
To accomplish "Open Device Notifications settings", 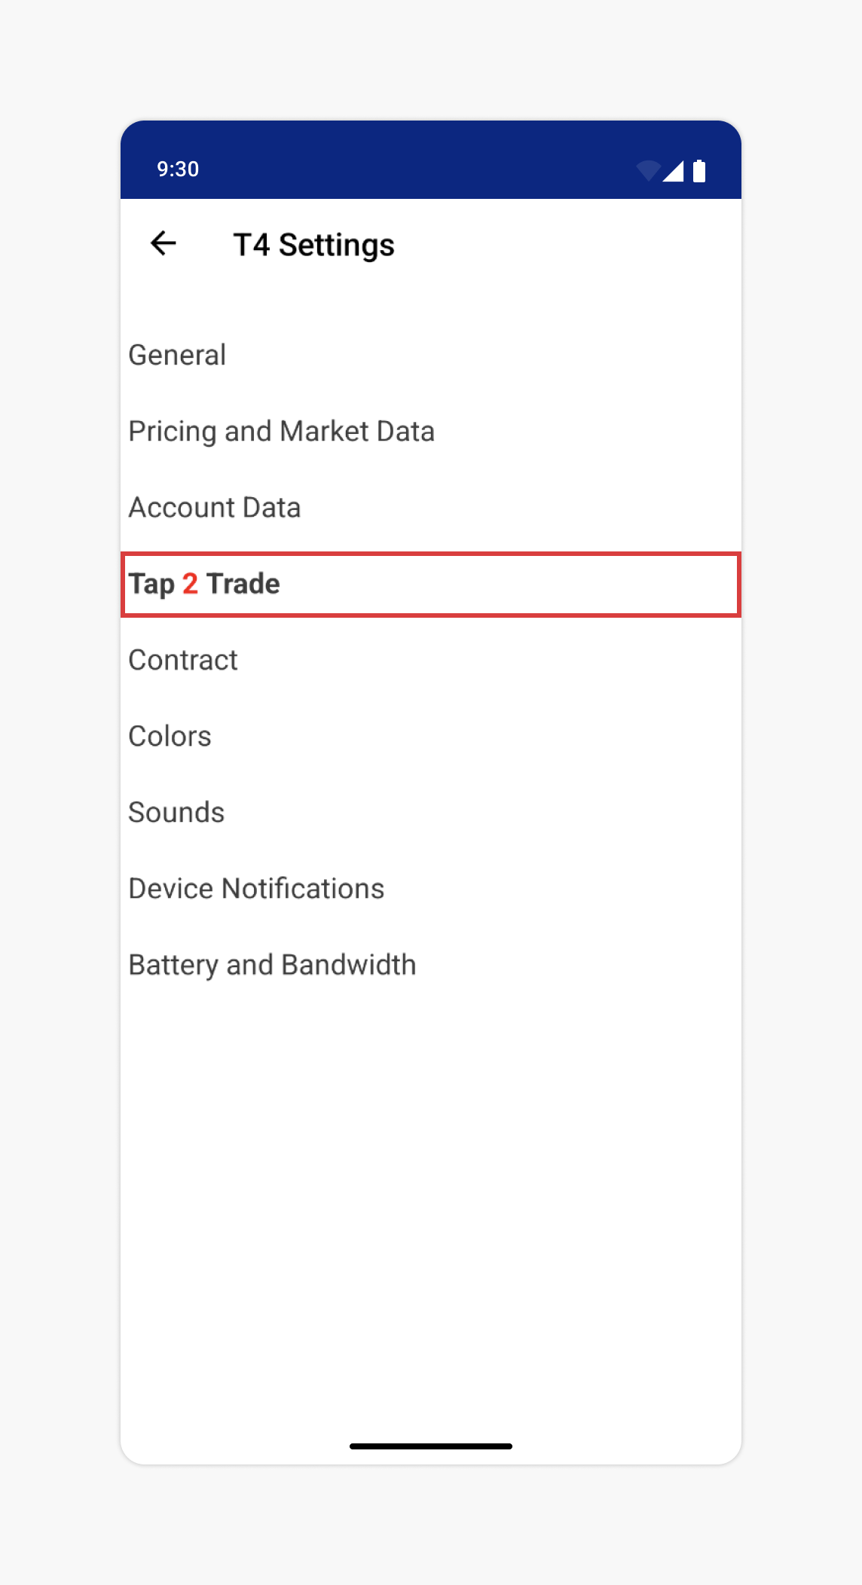I will click(256, 888).
